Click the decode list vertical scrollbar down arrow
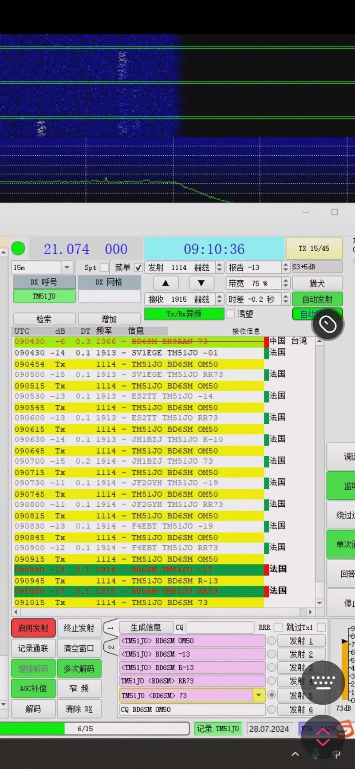355x769 pixels. point(319,603)
